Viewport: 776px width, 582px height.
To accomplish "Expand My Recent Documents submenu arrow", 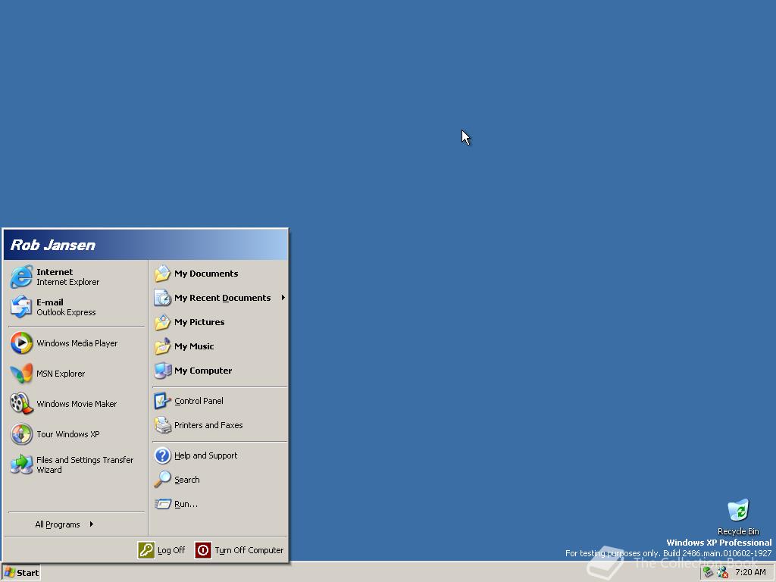I will (283, 297).
